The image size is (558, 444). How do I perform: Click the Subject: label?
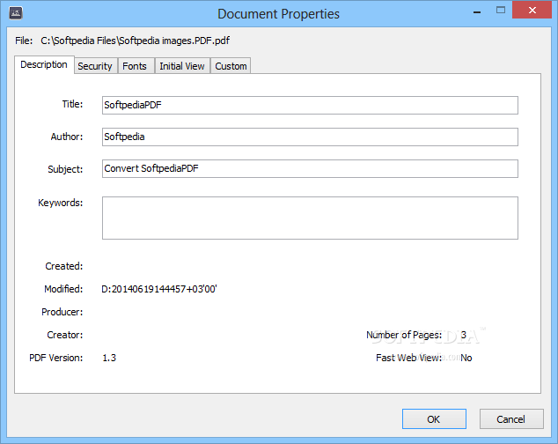pos(65,169)
